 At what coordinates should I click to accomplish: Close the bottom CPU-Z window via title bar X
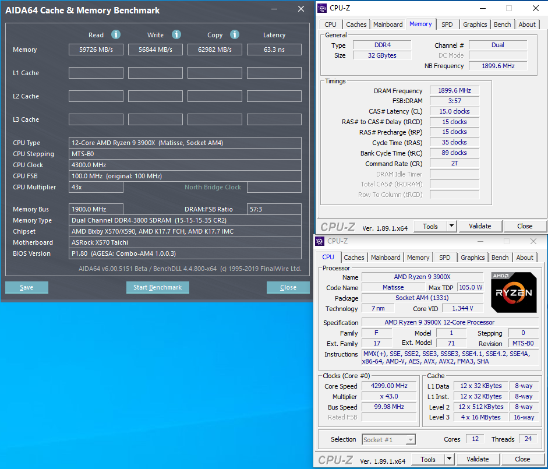[533, 241]
